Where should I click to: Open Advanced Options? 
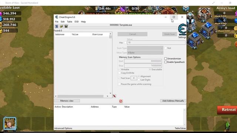63,128
